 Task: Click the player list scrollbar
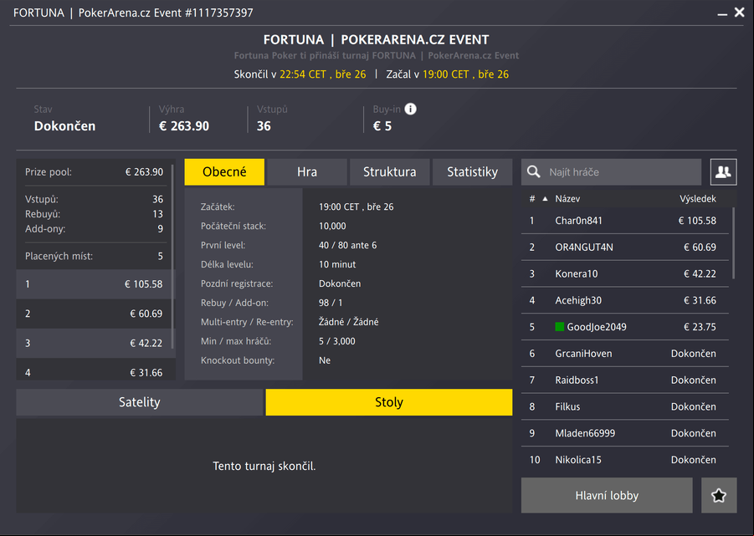(733, 243)
